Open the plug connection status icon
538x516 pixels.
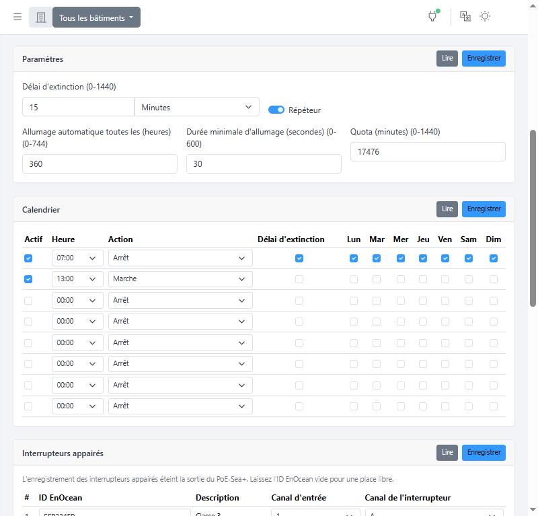coord(433,15)
